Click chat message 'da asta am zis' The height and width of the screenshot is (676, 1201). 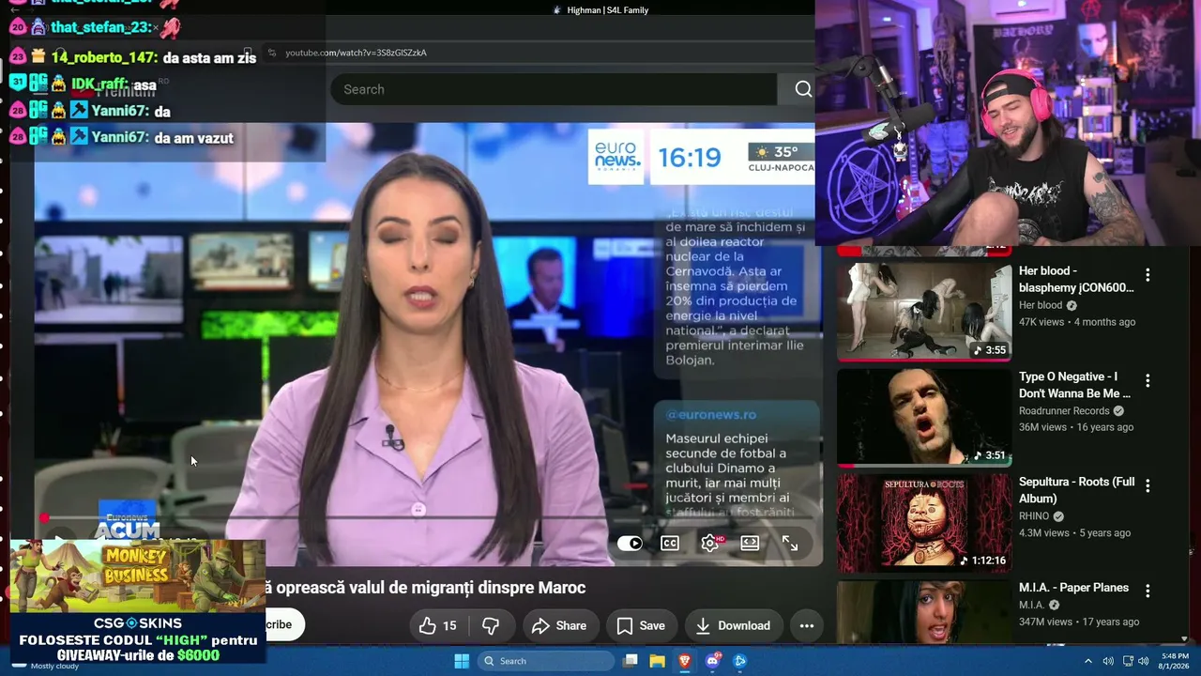click(x=209, y=57)
